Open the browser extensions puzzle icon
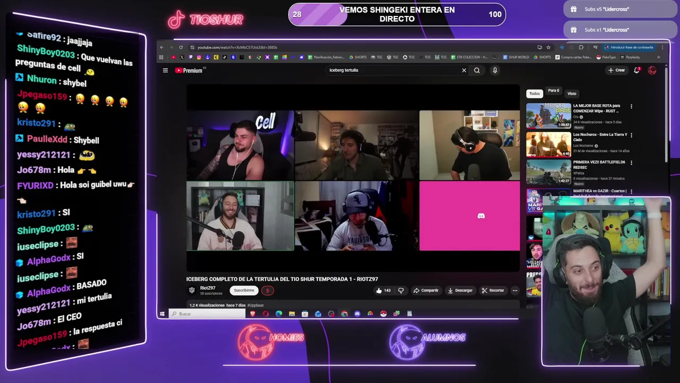The width and height of the screenshot is (680, 383). pyautogui.click(x=581, y=47)
